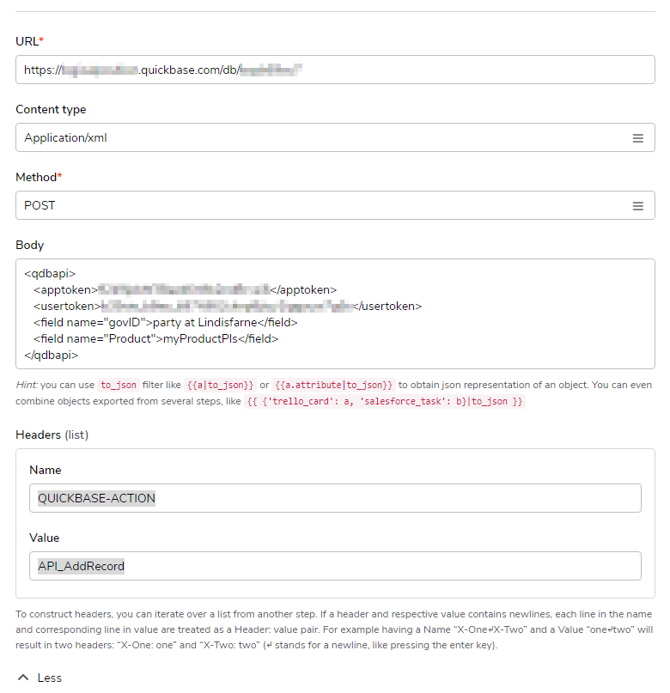Click the Method field list menu icon

click(637, 206)
